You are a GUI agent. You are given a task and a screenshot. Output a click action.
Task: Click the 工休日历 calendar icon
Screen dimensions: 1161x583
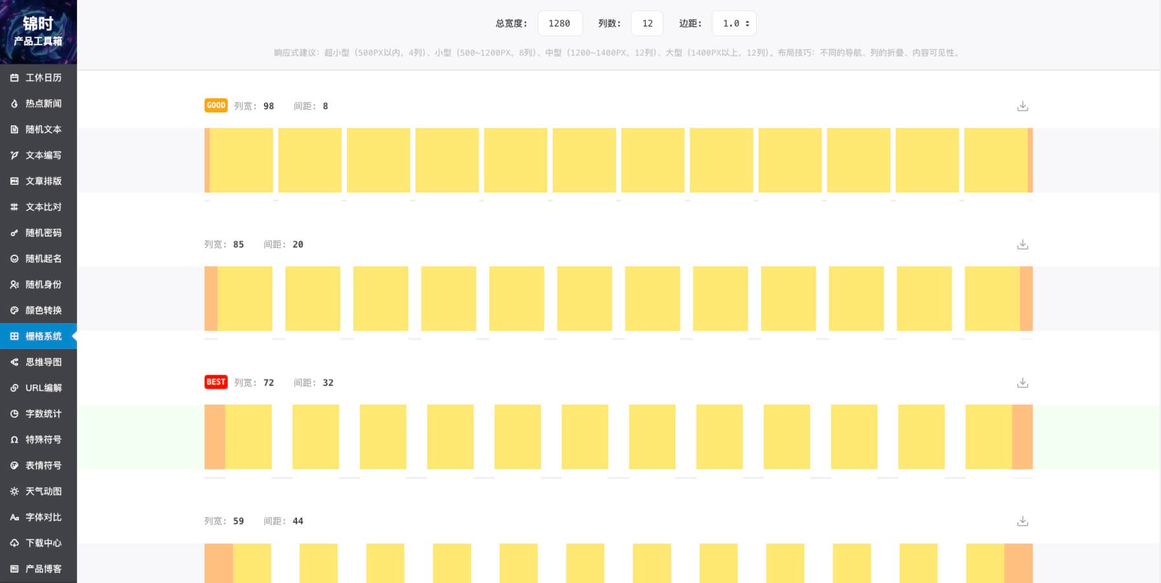pyautogui.click(x=14, y=78)
